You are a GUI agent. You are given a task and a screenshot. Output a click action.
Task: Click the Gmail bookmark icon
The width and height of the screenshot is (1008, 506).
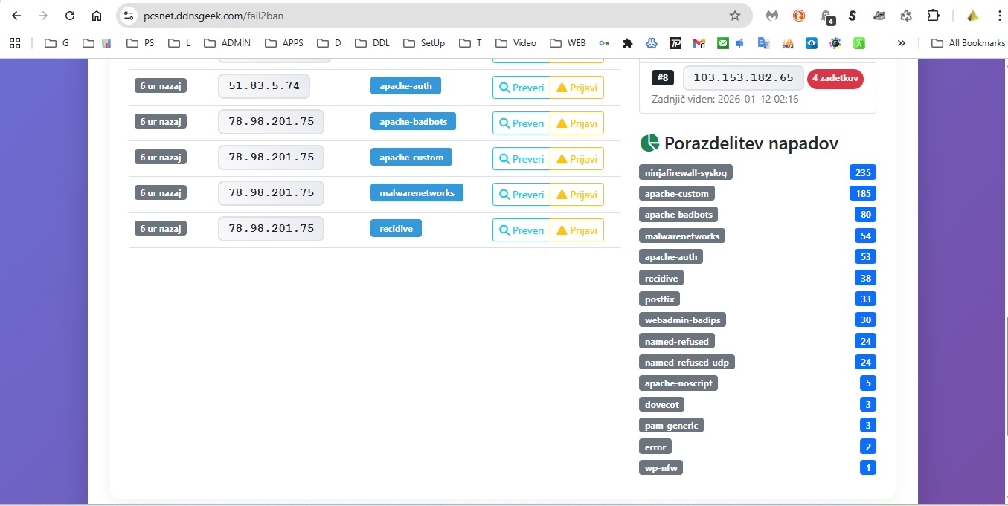coord(699,43)
